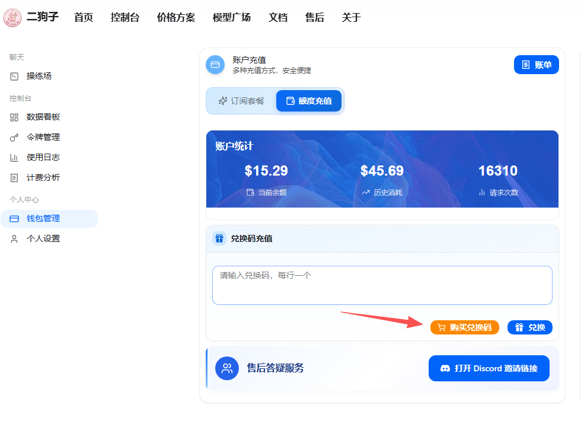Click the orange 购买兑换码 button
The width and height of the screenshot is (581, 446).
pos(465,327)
